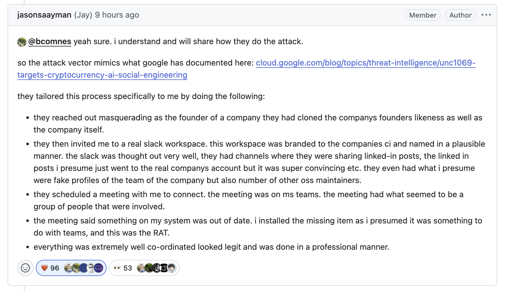Click the sunglasses man avatar in heart reactions

tap(91, 268)
